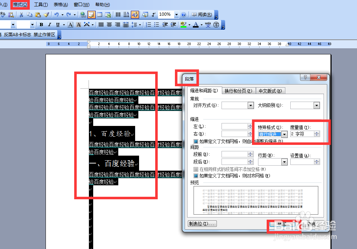357x249 pixels.
Task: Open the toolbar line spacing dropdown arrow
Action: click(140, 25)
